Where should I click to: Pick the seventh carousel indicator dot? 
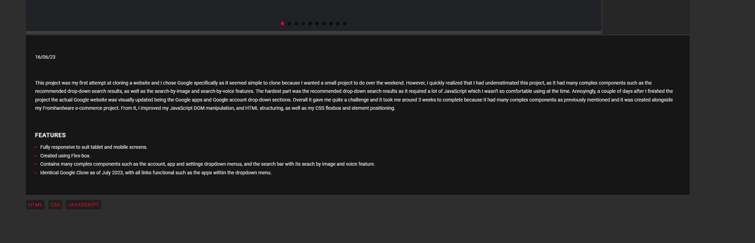click(x=324, y=23)
